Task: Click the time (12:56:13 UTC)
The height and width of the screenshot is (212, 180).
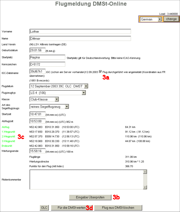Action: pyautogui.click(x=70, y=137)
